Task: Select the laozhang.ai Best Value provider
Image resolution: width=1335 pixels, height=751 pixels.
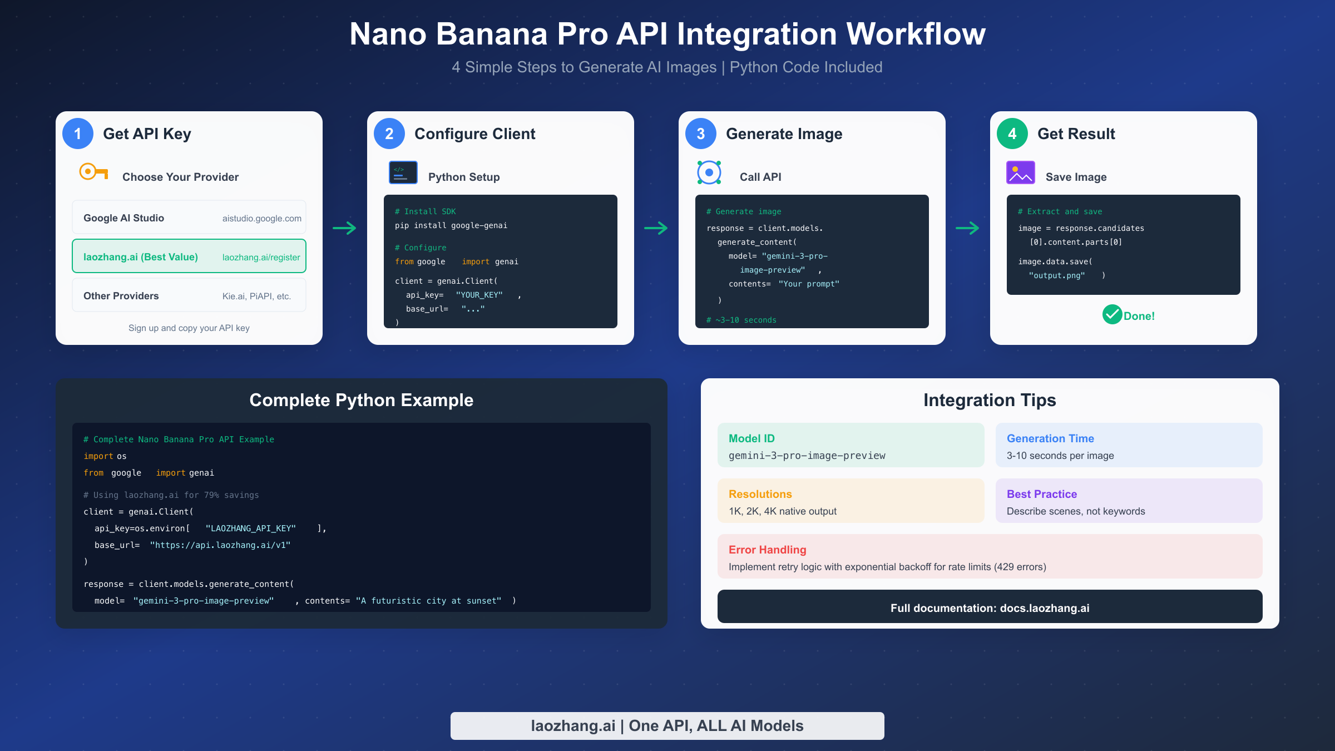Action: coord(189,256)
